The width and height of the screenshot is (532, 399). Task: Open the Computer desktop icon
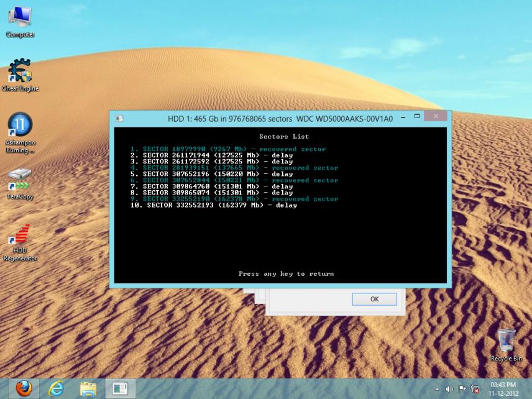(x=20, y=17)
